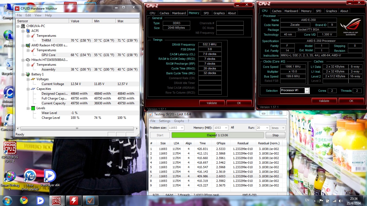Collapse the Voltages group under Battery 1

(28, 79)
